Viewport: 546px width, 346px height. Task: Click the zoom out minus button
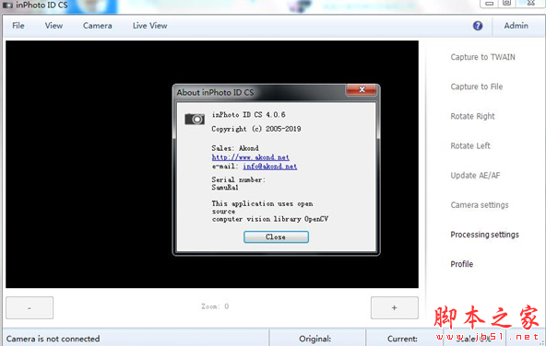30,307
